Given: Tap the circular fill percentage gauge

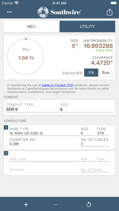Looking at the screenshot, I should point(25,57).
